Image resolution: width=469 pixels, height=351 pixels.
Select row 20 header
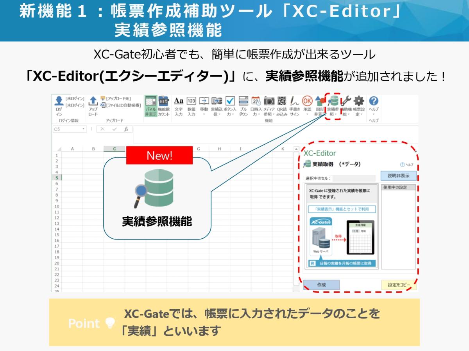tap(57, 263)
